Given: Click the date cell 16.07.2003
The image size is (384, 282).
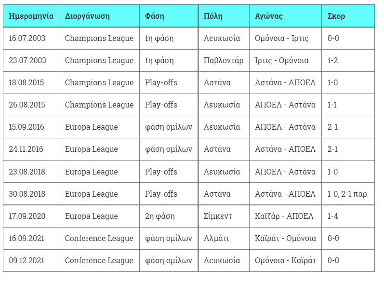Looking at the screenshot, I should pos(27,38).
